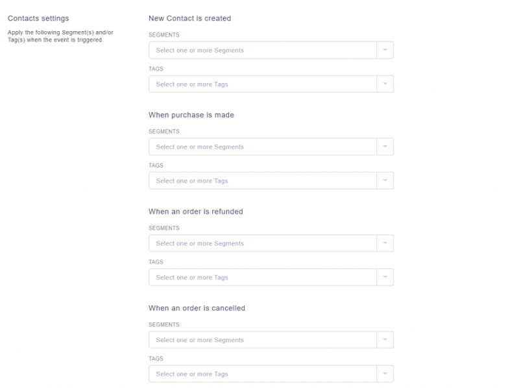The height and width of the screenshot is (388, 519).
Task: Expand Tags arrow for order cancelled section
Action: [385, 374]
